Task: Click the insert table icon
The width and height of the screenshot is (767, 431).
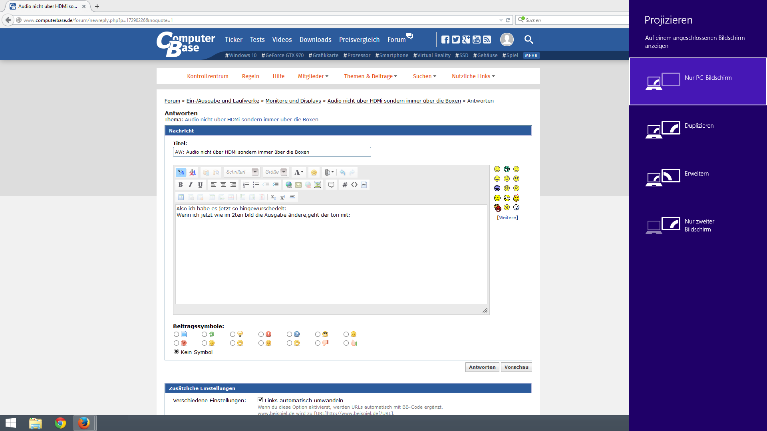Action: (x=181, y=197)
